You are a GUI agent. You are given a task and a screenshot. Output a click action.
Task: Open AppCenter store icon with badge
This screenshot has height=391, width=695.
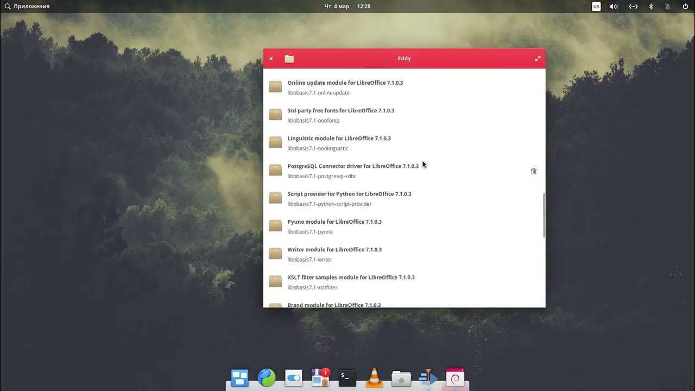tap(320, 377)
